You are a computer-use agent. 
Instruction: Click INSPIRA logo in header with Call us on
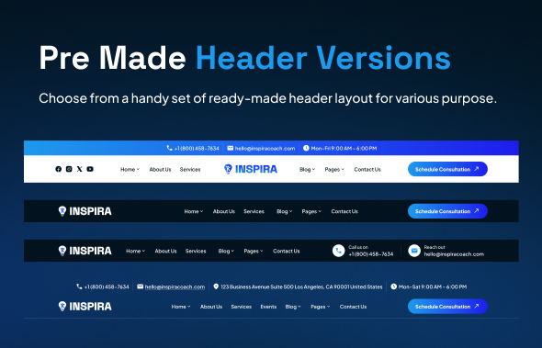85,251
